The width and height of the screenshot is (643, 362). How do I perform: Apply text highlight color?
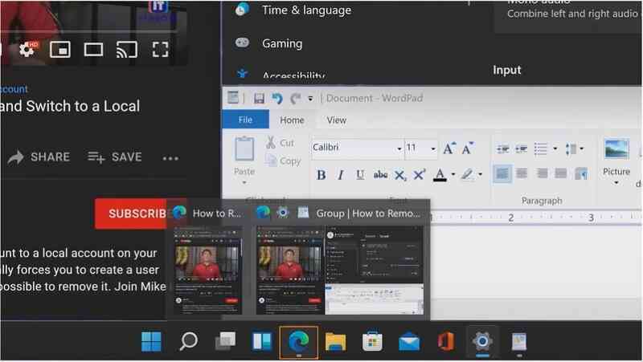(467, 175)
